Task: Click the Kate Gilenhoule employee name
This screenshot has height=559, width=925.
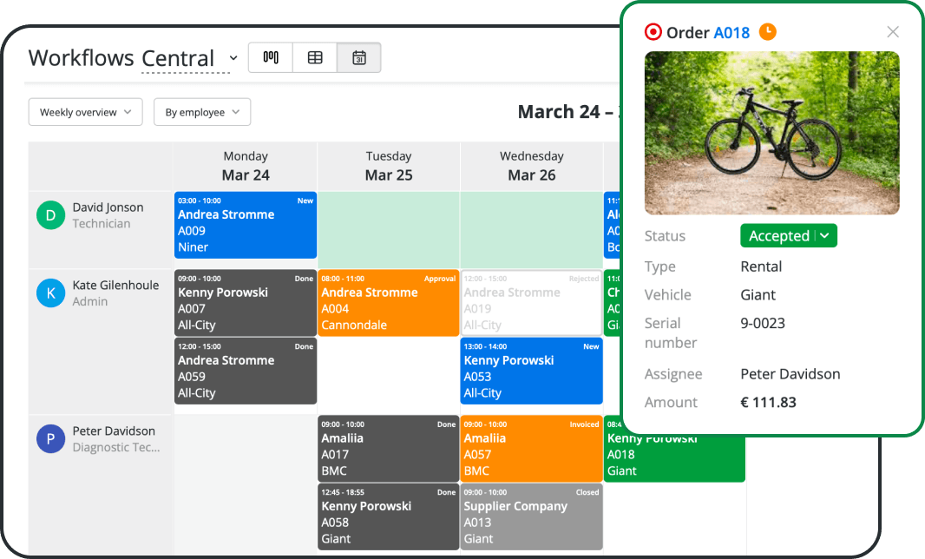Action: click(x=115, y=285)
